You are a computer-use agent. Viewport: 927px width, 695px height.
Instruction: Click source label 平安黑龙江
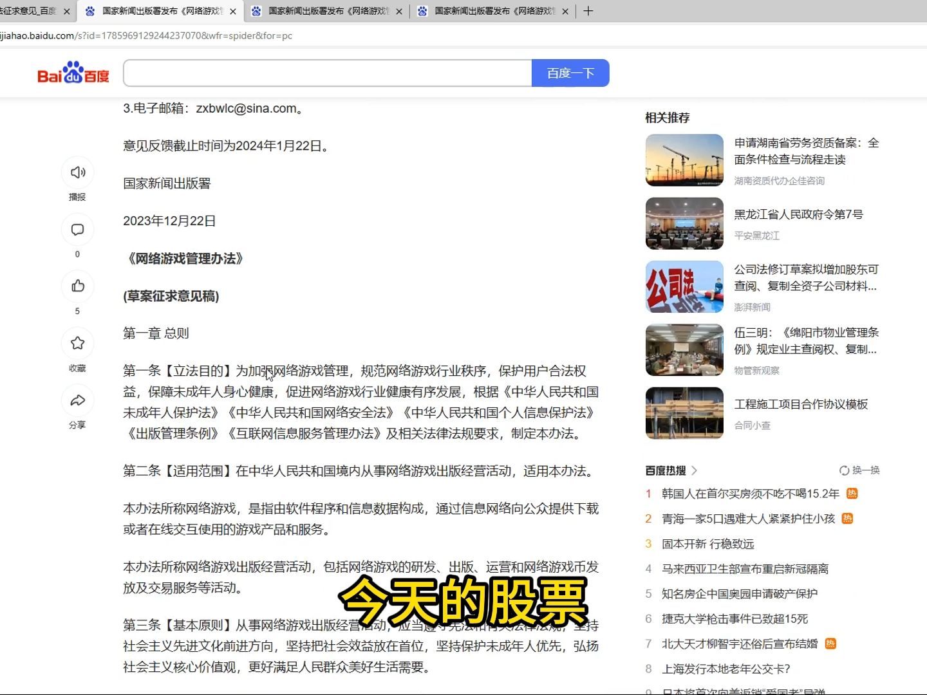(x=757, y=236)
